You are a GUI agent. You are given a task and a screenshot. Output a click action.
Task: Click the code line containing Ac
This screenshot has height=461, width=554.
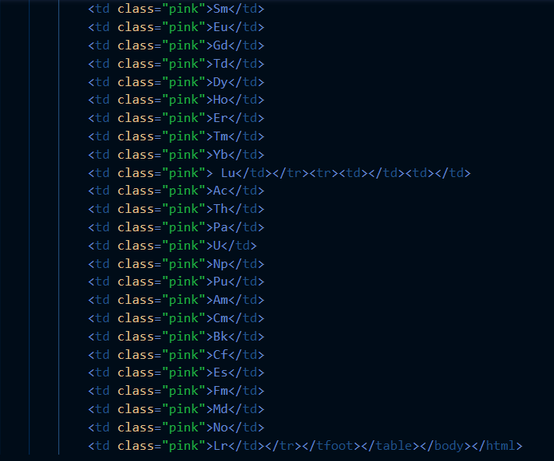pos(176,191)
